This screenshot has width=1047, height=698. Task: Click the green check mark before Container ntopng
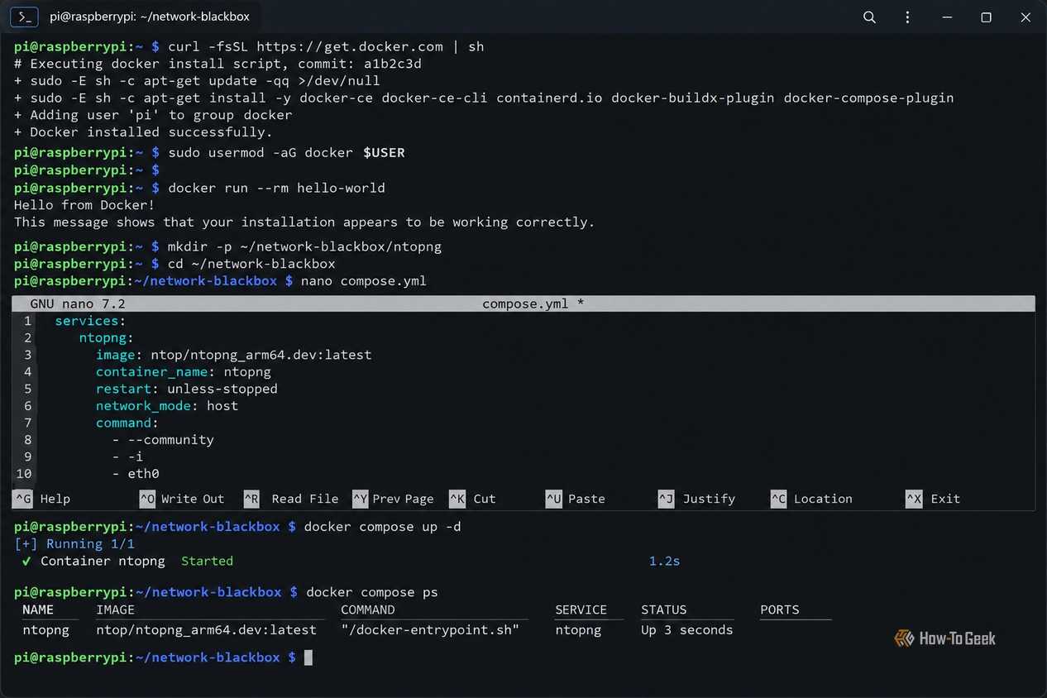tap(26, 561)
